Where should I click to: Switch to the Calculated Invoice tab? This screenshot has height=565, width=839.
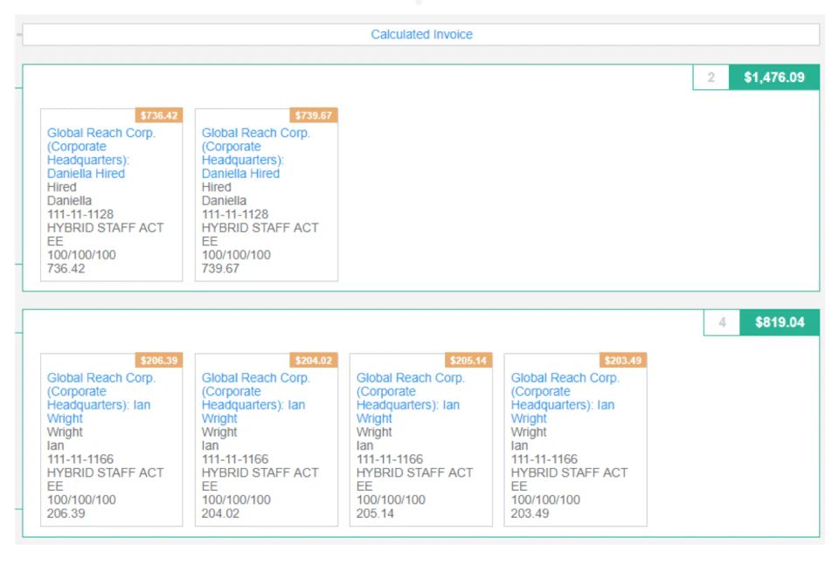(422, 34)
